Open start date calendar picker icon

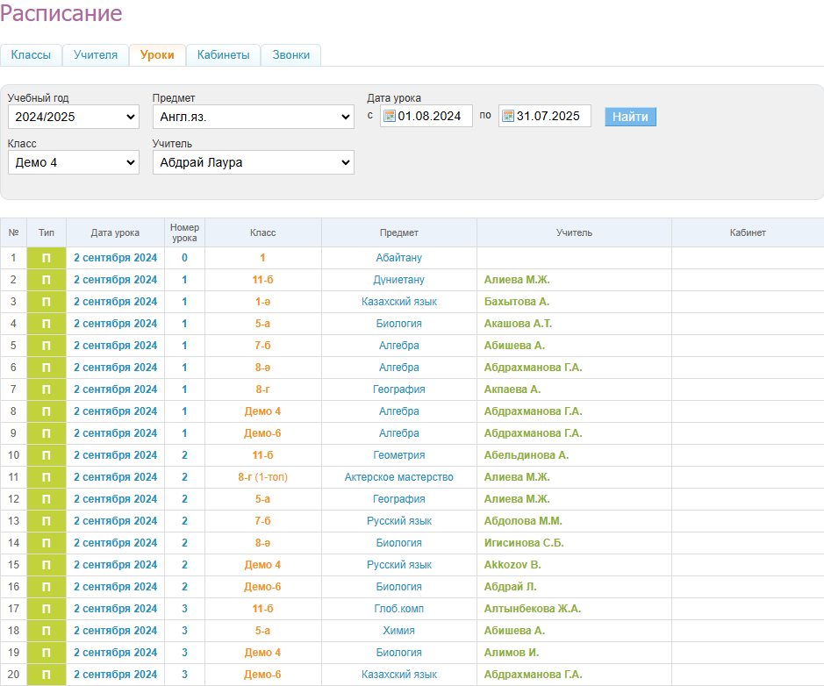point(390,117)
